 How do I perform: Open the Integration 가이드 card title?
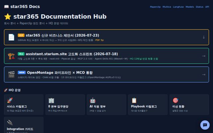20,129
